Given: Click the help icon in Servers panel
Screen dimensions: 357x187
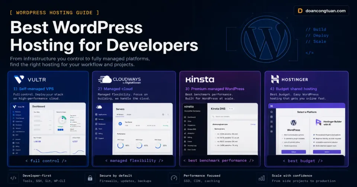Looking at the screenshot, I should pyautogui.click(x=163, y=115).
